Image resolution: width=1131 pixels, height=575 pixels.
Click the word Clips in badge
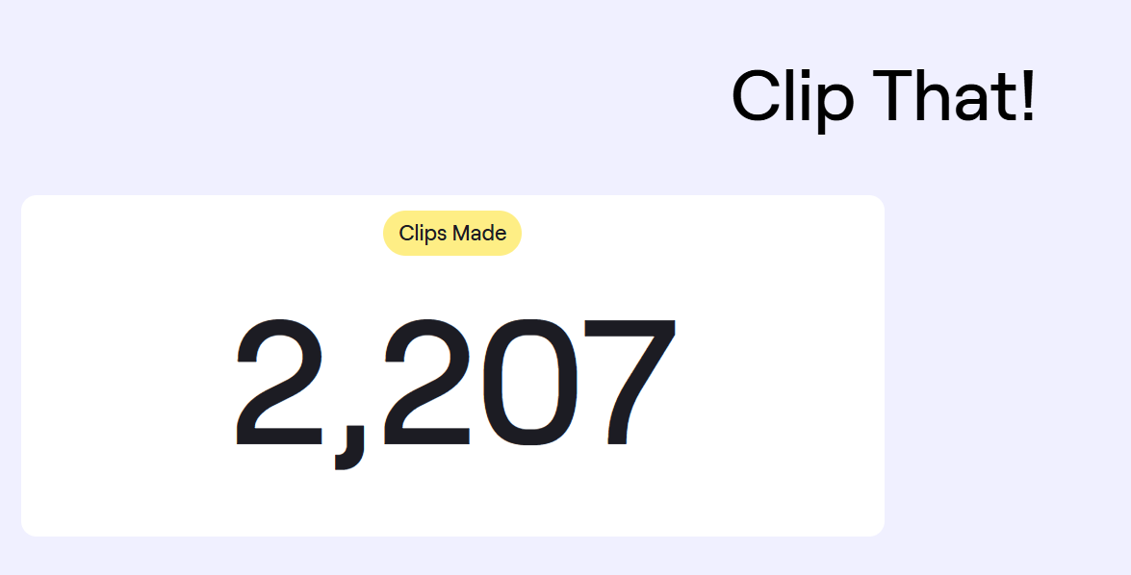tap(423, 234)
